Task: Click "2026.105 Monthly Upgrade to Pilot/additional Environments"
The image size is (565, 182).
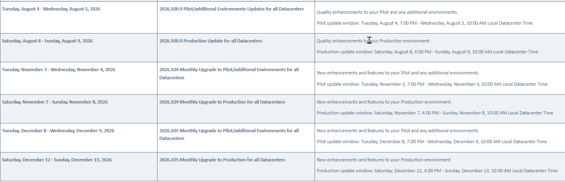Action: pos(229,135)
